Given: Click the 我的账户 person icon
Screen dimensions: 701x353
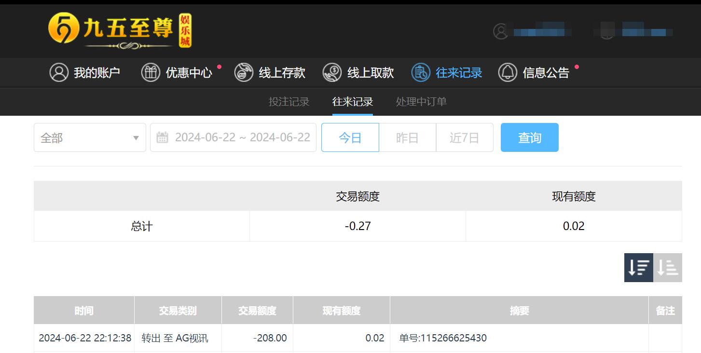Looking at the screenshot, I should click(59, 72).
